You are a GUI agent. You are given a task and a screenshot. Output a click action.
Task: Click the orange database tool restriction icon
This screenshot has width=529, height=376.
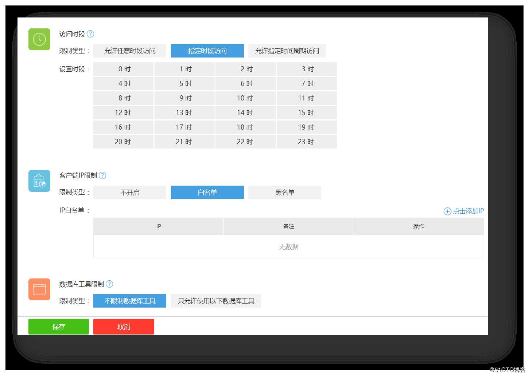(39, 289)
